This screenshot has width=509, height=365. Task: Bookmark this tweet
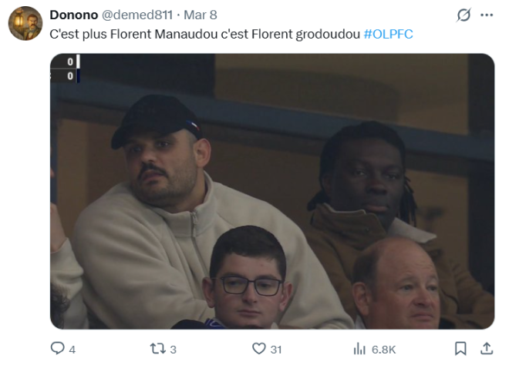point(460,349)
